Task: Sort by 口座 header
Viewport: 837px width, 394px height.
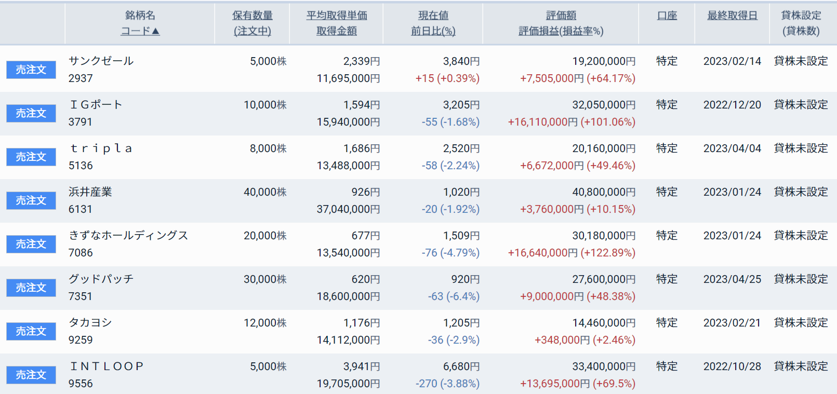Action: coord(667,16)
